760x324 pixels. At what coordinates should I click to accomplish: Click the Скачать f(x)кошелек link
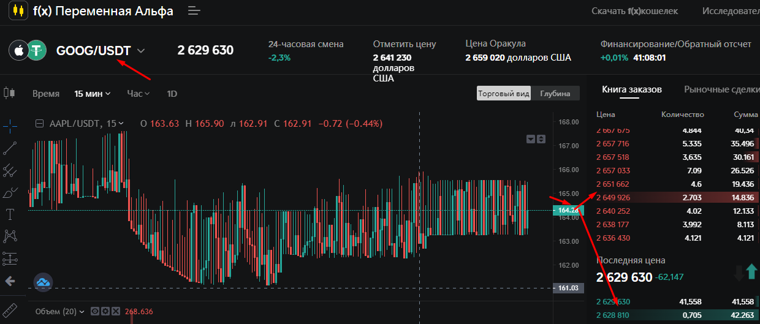pyautogui.click(x=636, y=11)
